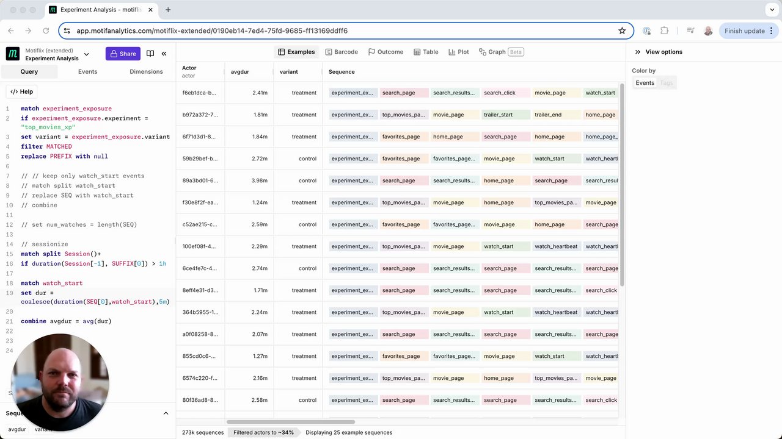The image size is (782, 439).
Task: Click the avgdur column header
Action: (249, 71)
